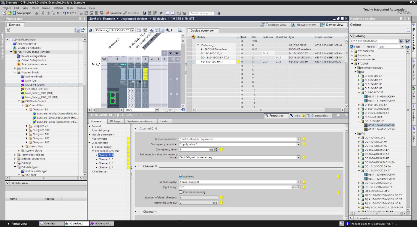Expand the Telegram 31 folder
This screenshot has width=417, height=227.
(x=27, y=126)
